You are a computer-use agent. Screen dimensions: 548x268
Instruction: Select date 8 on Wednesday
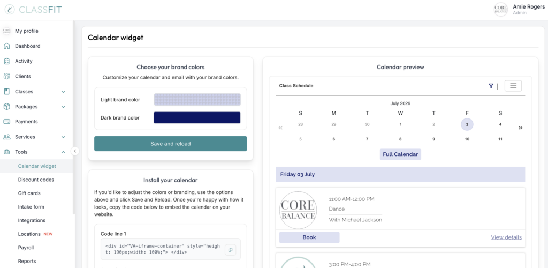[x=400, y=139]
